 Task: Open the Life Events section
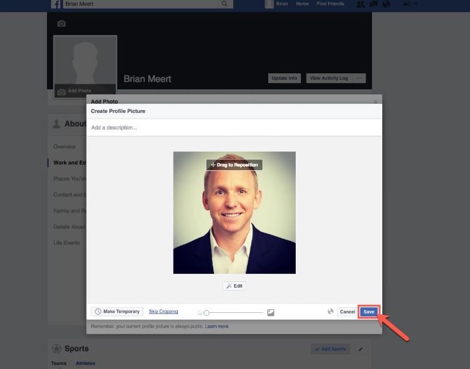(x=66, y=243)
